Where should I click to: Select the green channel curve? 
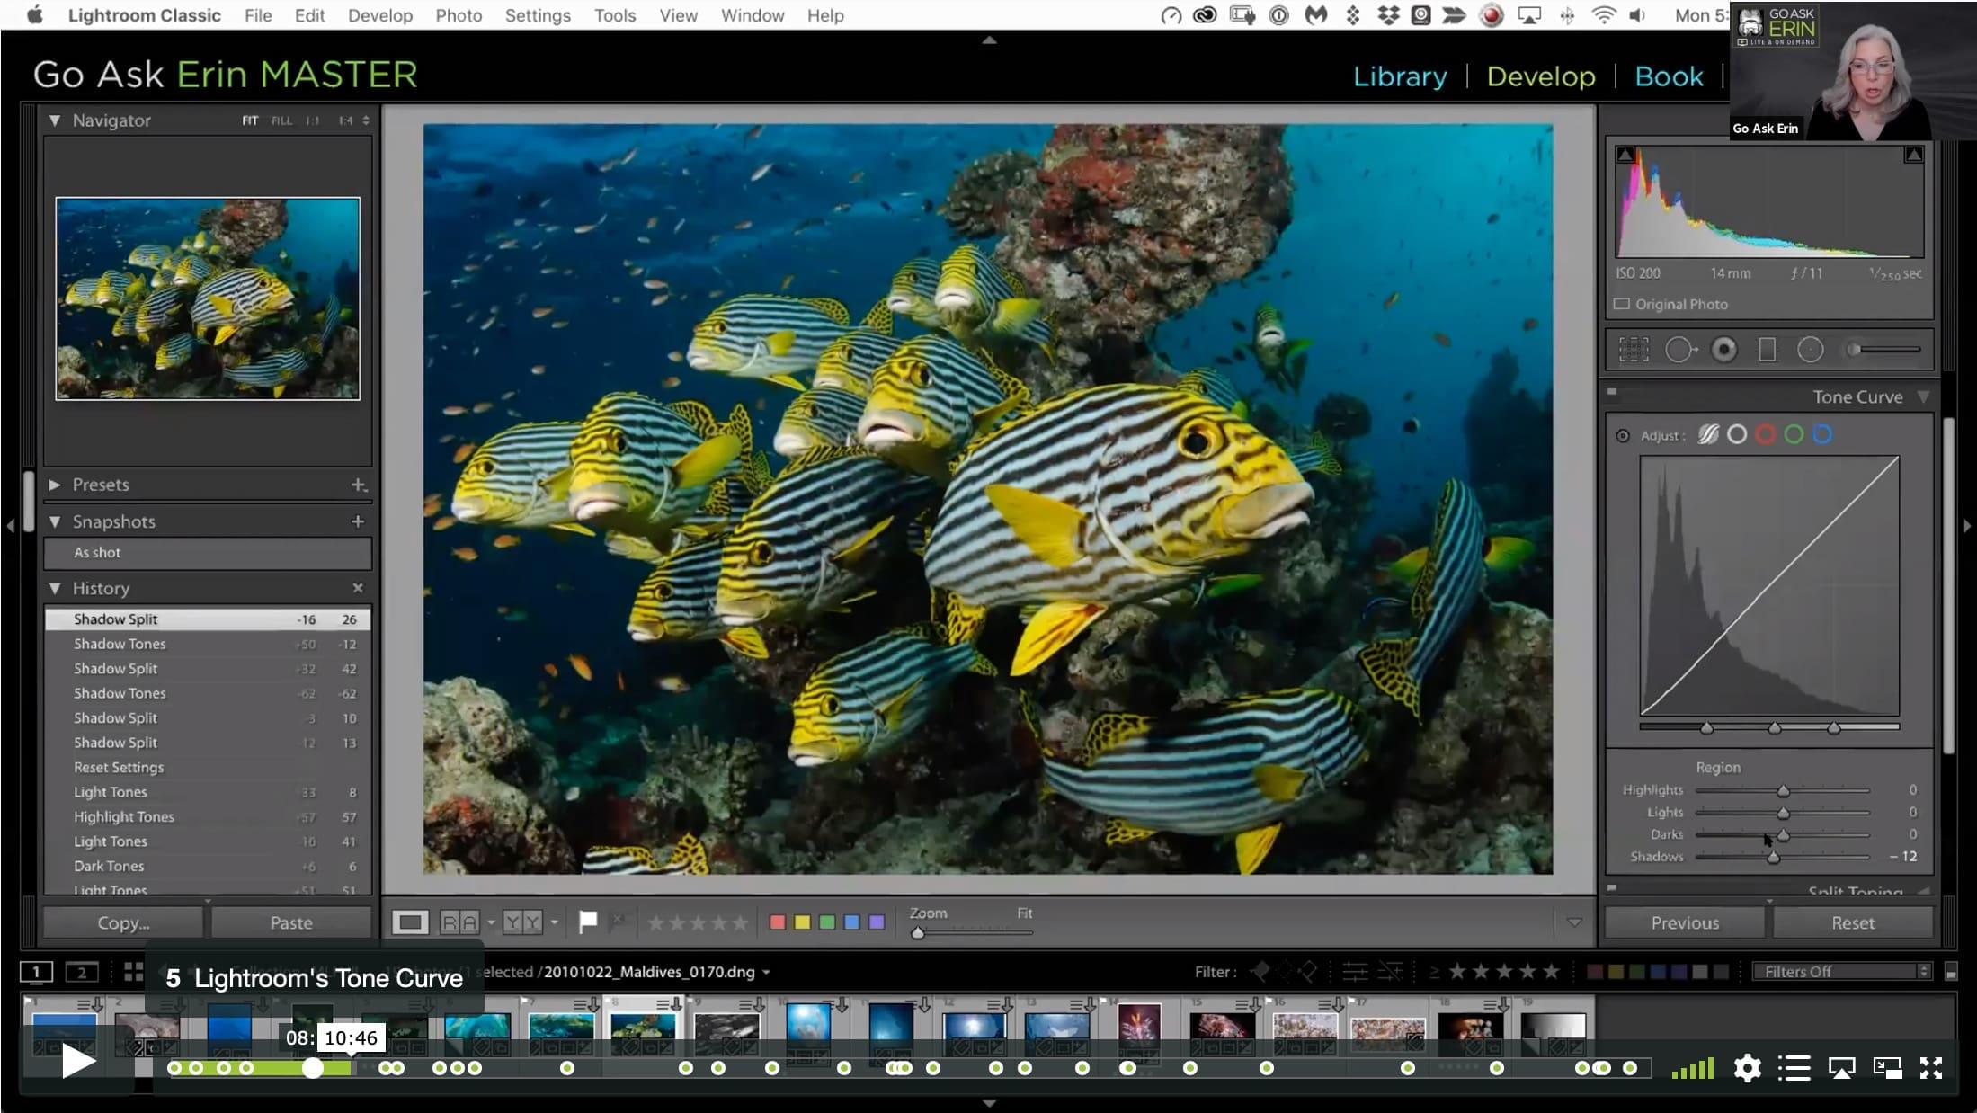[1794, 435]
